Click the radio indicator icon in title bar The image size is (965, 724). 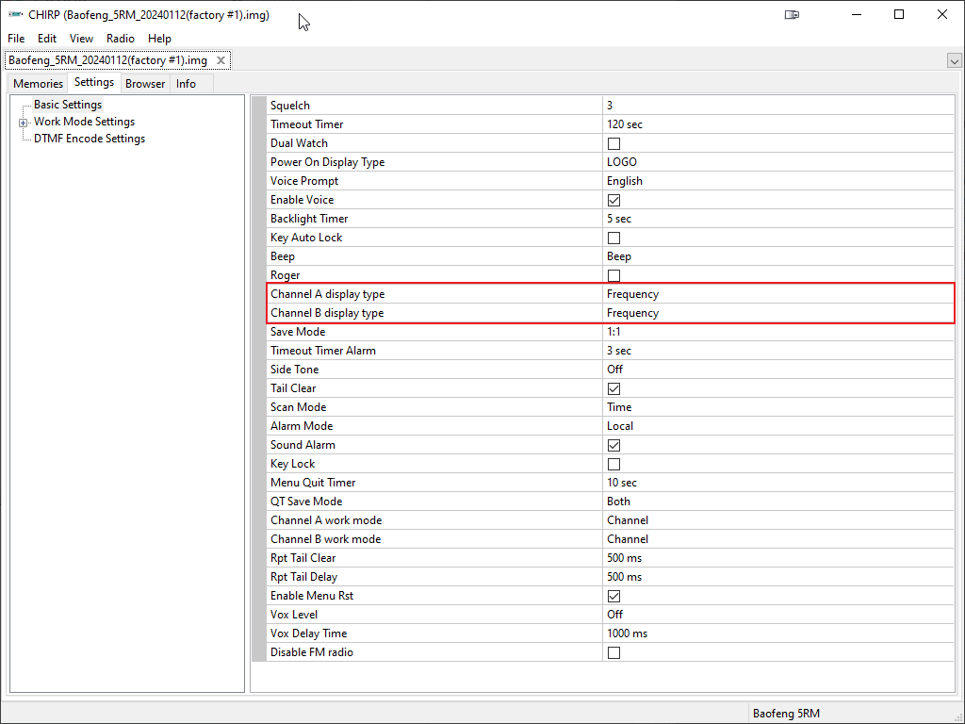pos(792,15)
